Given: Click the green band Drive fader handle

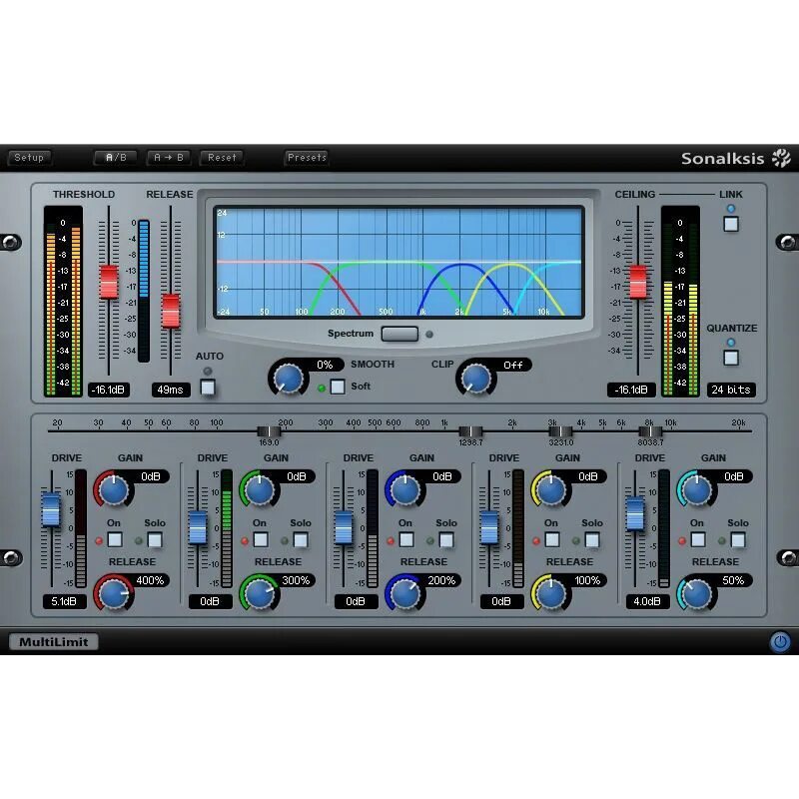Looking at the screenshot, I should point(198,527).
